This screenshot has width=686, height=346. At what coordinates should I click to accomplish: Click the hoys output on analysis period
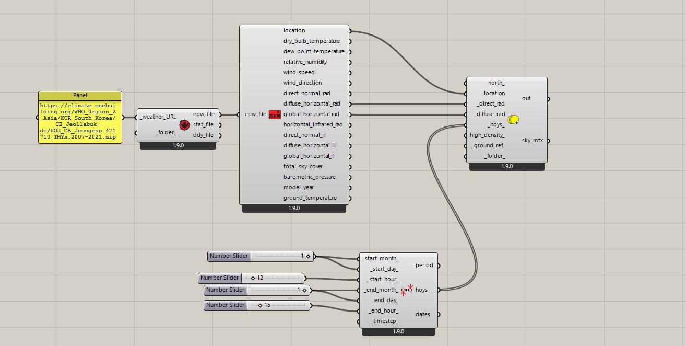click(x=421, y=290)
